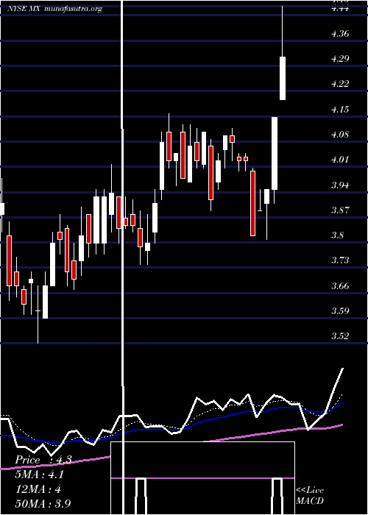Click the 3.59 price axis label

340,311
